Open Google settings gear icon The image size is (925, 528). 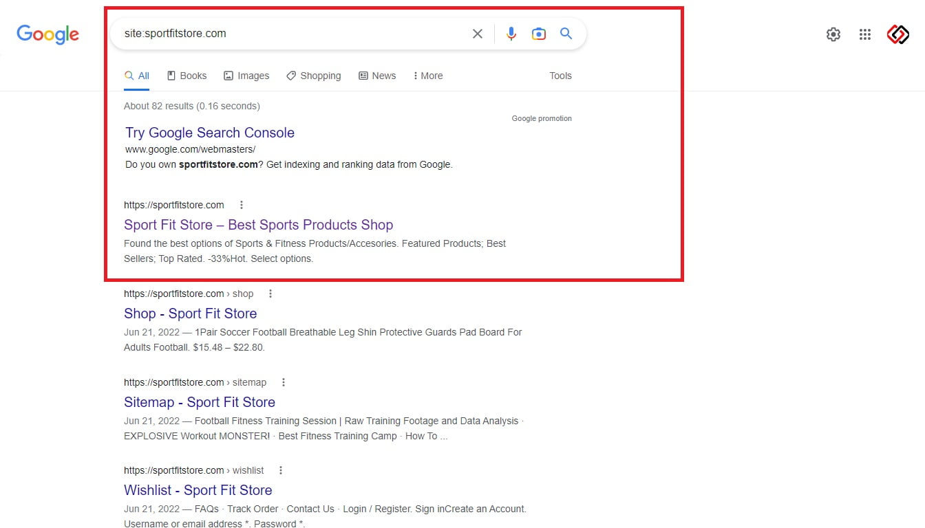833,34
